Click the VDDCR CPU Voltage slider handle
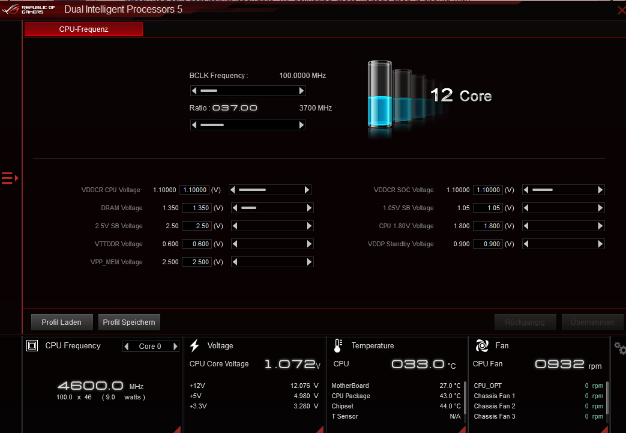 [252, 190]
